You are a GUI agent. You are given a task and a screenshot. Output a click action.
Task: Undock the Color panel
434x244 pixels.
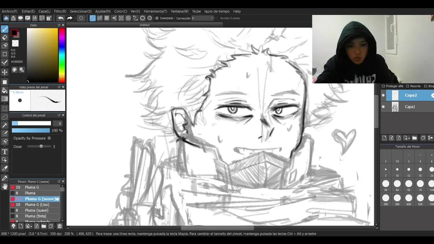(x=59, y=25)
